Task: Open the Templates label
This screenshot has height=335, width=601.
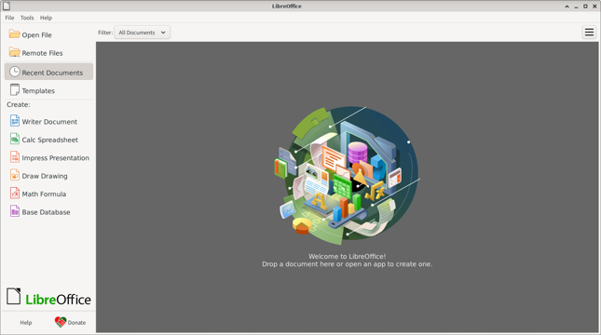Action: 38,91
